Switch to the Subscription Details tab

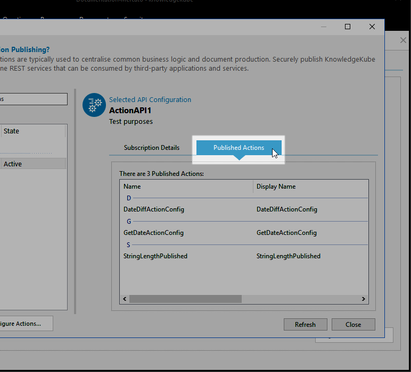(152, 148)
